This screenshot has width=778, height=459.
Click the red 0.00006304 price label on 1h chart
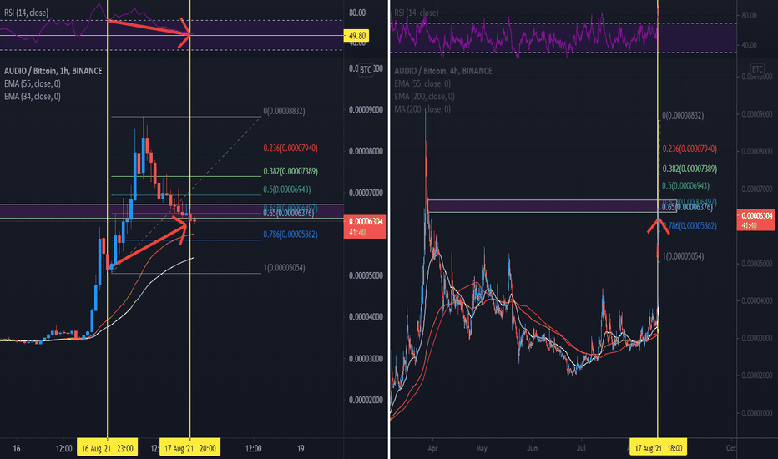[x=365, y=226]
